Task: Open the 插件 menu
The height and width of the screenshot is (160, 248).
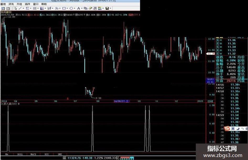Action: point(28,4)
